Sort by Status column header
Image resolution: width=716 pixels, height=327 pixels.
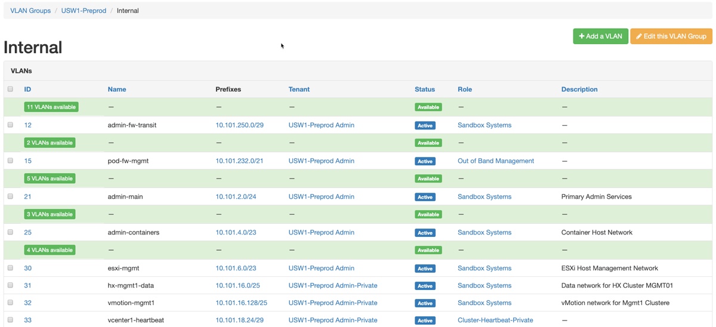click(x=425, y=90)
